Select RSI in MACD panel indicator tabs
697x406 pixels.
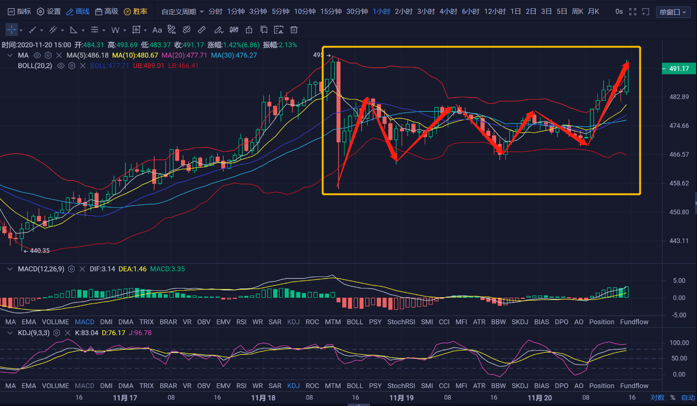241,322
